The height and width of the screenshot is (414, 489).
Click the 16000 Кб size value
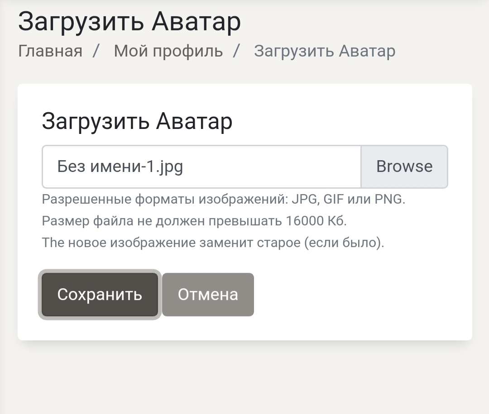click(x=316, y=221)
